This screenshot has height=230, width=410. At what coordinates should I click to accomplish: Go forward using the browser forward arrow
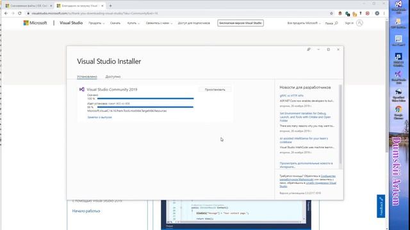coord(13,13)
